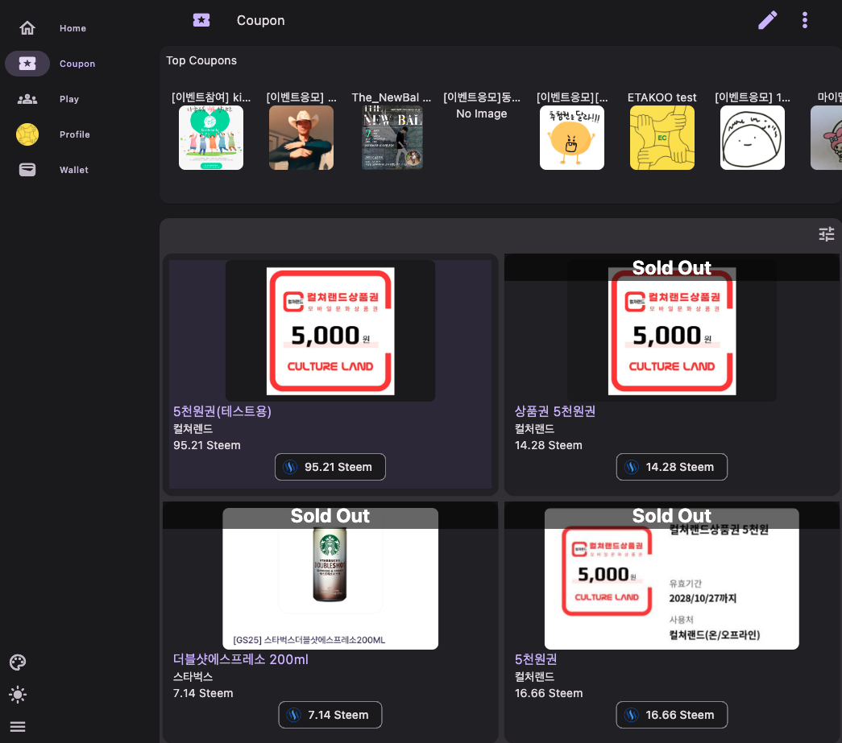This screenshot has width=842, height=743.
Task: Click the 스타벅스 brand text
Action: pyautogui.click(x=193, y=676)
